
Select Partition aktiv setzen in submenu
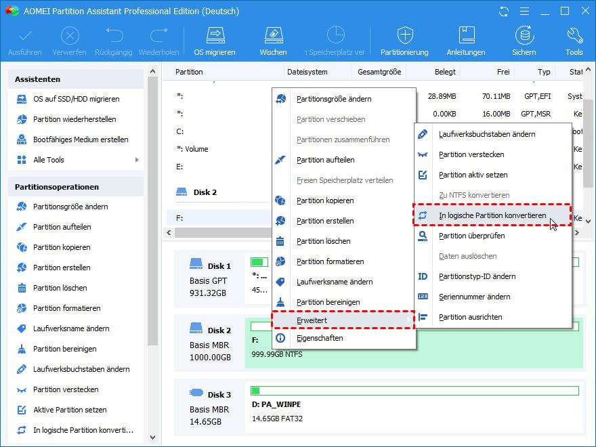pyautogui.click(x=493, y=175)
